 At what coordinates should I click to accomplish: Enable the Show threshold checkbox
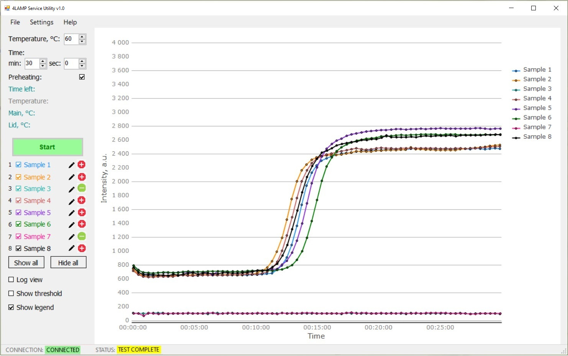pos(11,294)
